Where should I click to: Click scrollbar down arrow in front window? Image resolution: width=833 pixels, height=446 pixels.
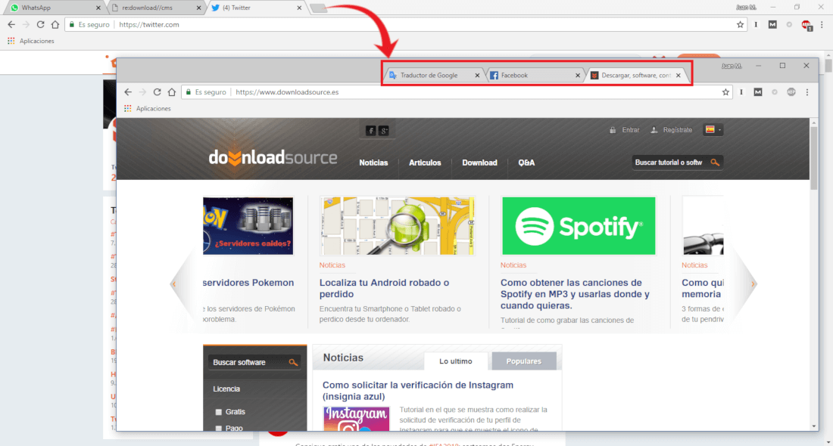(814, 426)
